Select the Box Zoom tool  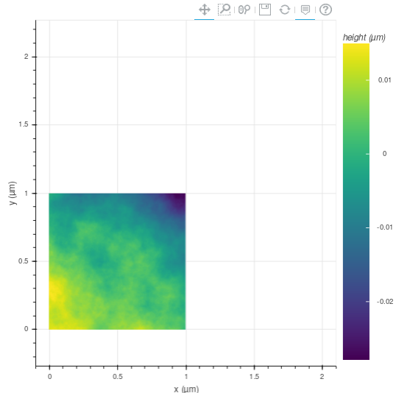[x=224, y=10]
